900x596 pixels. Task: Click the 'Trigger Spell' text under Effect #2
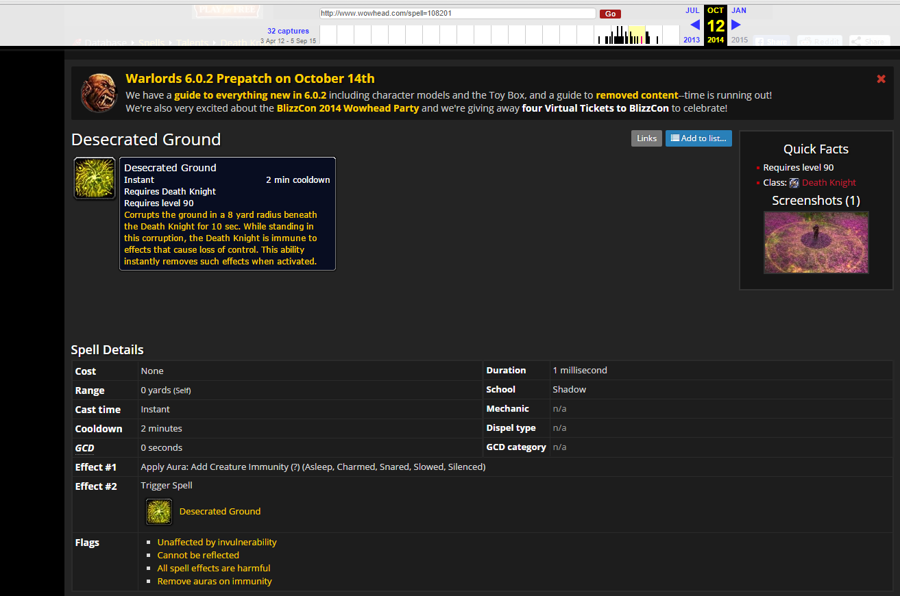click(x=167, y=485)
